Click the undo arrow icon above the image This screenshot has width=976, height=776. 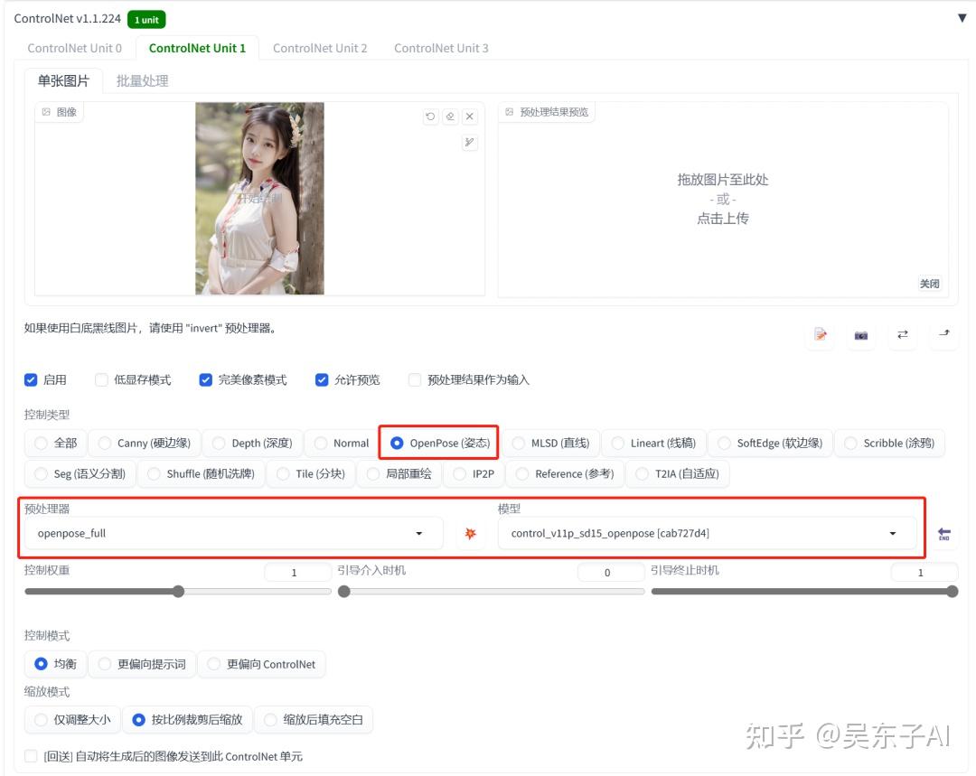[x=430, y=117]
